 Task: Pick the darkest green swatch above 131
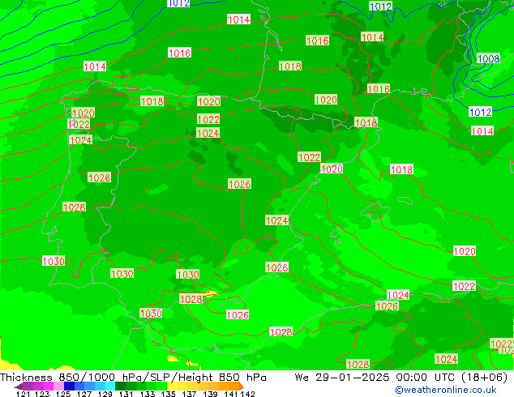tap(121, 386)
